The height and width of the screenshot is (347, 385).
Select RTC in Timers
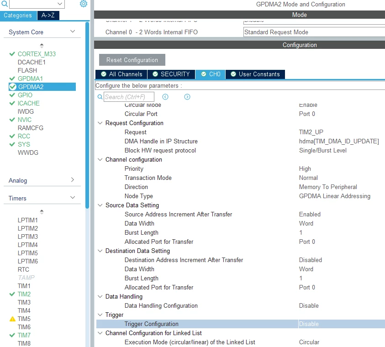click(x=23, y=269)
